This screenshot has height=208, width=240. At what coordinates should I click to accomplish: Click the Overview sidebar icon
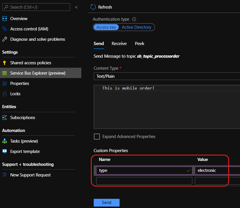click(5, 19)
